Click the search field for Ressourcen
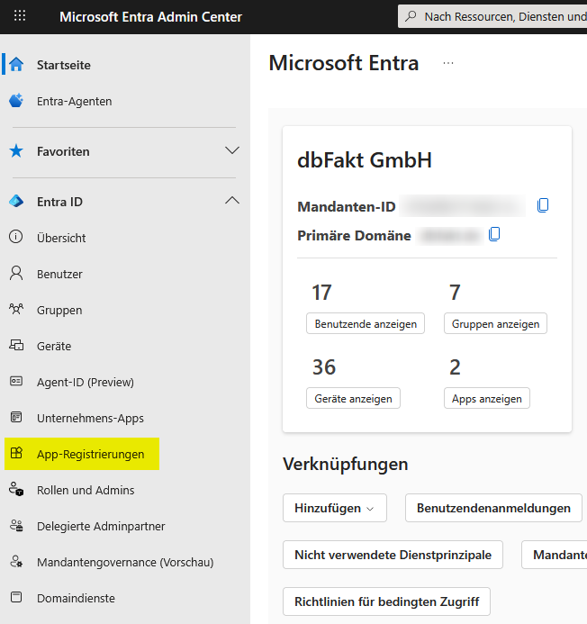587x624 pixels. point(495,16)
